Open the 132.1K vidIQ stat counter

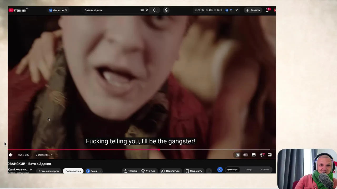click(200, 10)
